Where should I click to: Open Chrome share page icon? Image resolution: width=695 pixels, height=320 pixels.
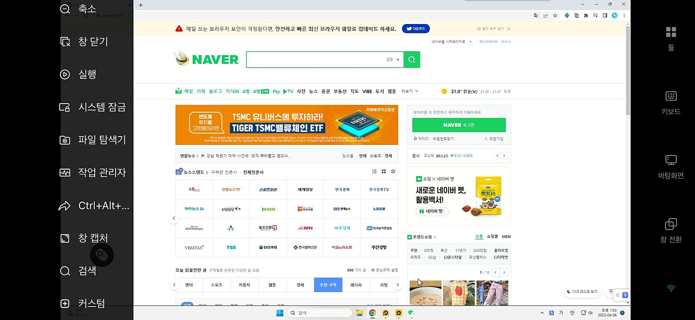coord(546,16)
